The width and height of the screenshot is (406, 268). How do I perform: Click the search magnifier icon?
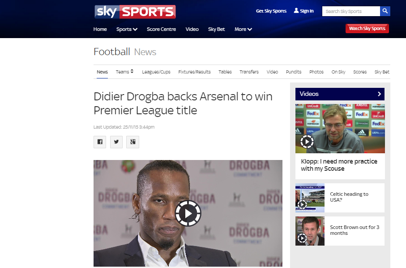tap(385, 11)
